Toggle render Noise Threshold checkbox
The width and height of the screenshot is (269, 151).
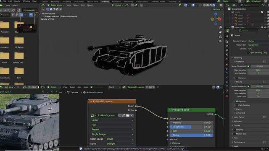(248, 86)
